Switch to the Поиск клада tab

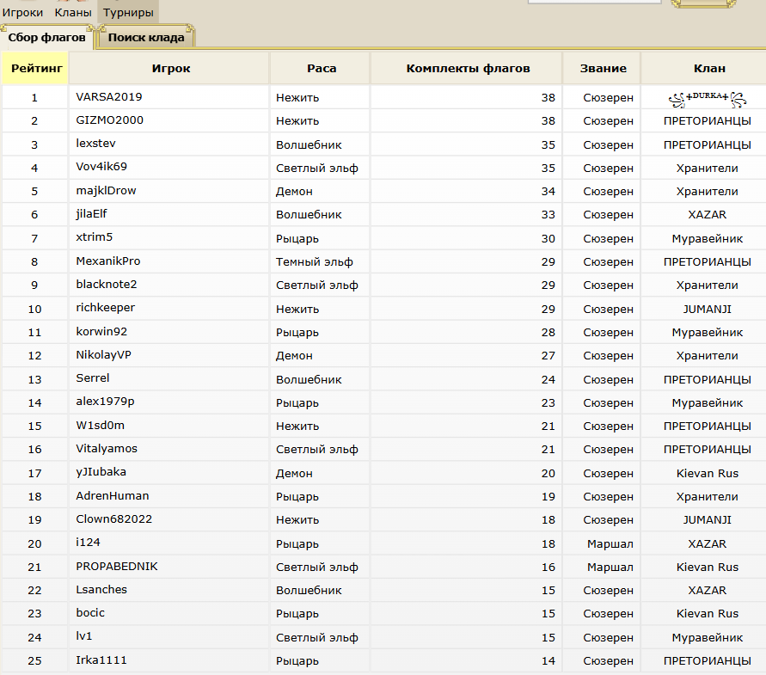(x=146, y=38)
